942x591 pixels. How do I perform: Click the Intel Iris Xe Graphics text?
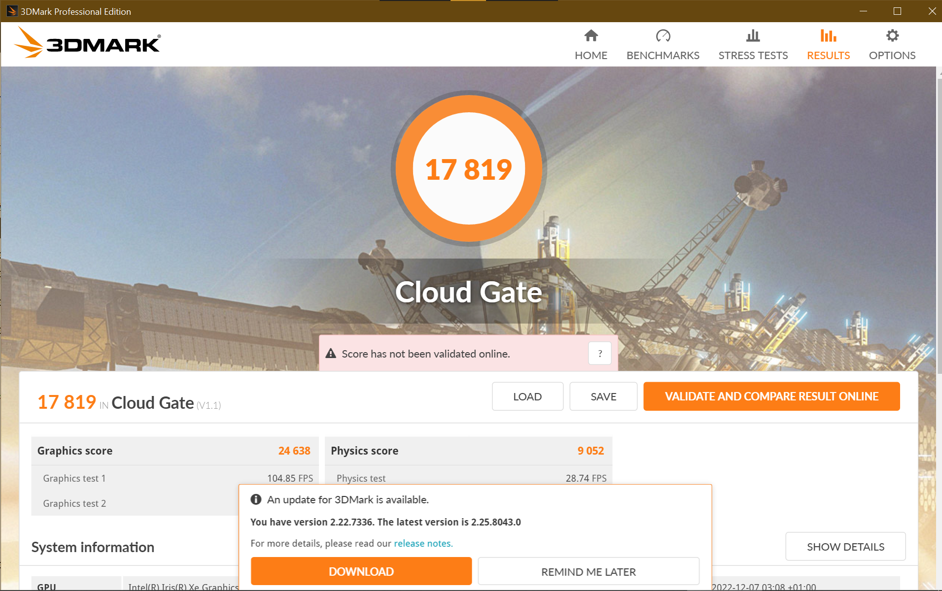tap(183, 586)
